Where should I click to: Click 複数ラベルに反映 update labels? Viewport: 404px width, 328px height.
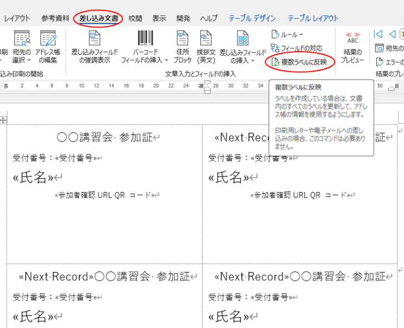[300, 62]
